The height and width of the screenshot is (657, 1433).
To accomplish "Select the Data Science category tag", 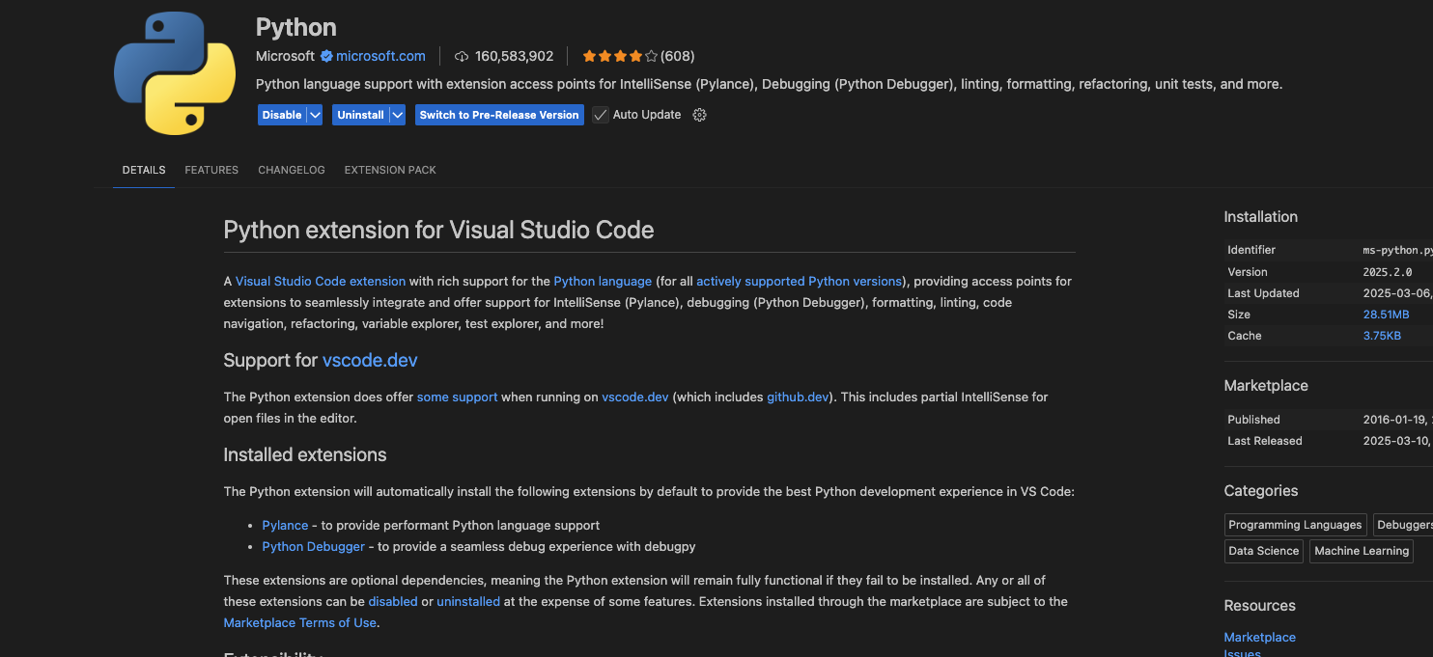I will (x=1263, y=551).
